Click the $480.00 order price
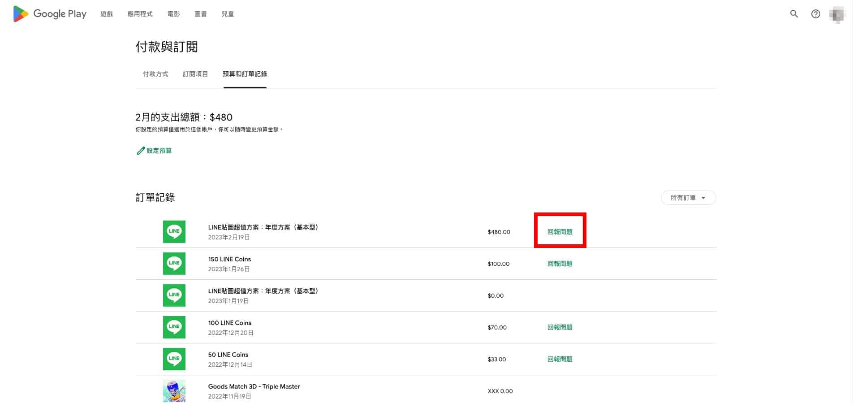The width and height of the screenshot is (853, 403). point(499,232)
